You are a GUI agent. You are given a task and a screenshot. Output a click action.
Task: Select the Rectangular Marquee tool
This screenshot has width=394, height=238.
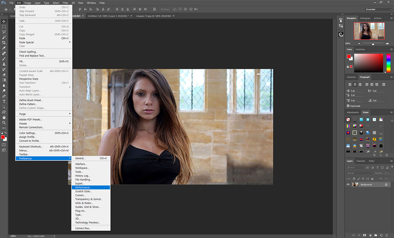(4, 27)
